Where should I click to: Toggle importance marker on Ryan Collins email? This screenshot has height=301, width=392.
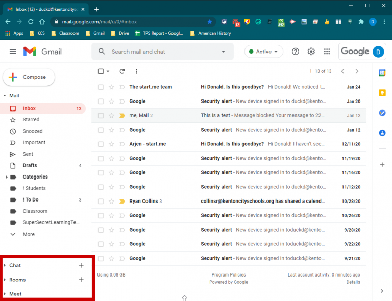(122, 202)
